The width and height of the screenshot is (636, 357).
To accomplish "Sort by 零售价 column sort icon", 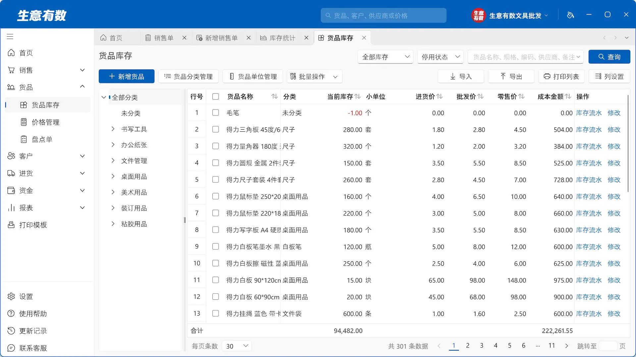I will click(521, 96).
